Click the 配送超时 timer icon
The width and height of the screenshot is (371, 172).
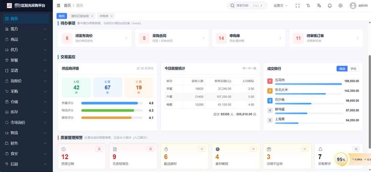(166, 149)
